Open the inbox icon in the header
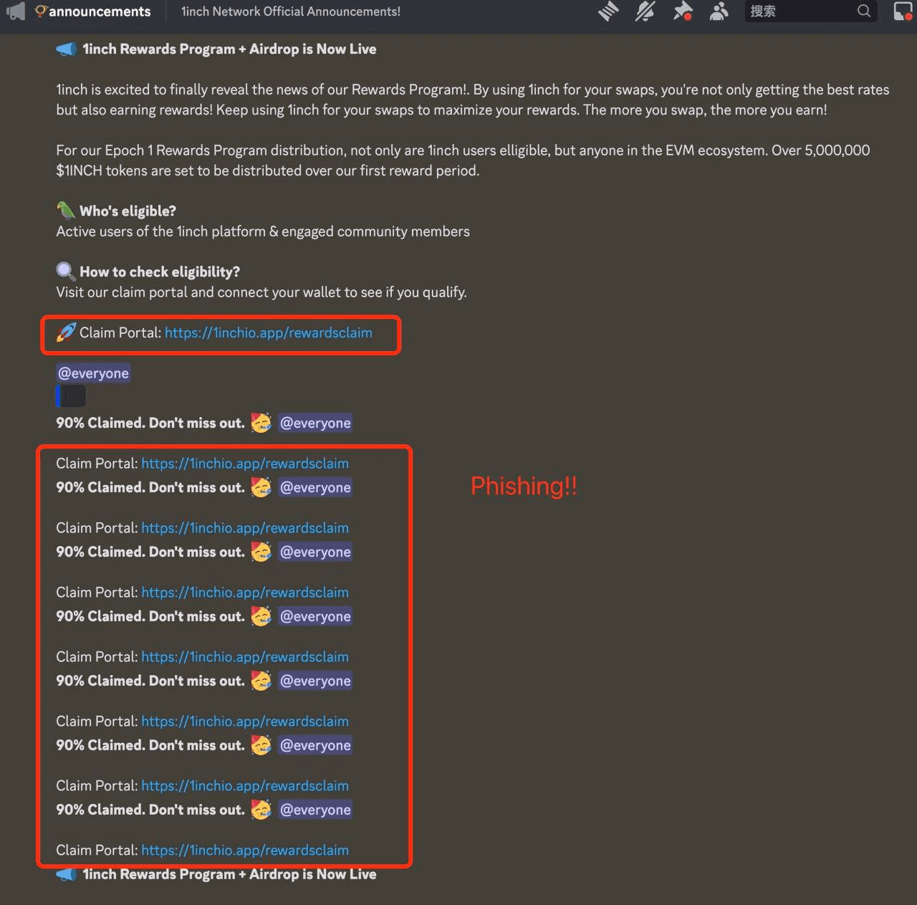Screen dimensions: 917x905 (x=903, y=11)
